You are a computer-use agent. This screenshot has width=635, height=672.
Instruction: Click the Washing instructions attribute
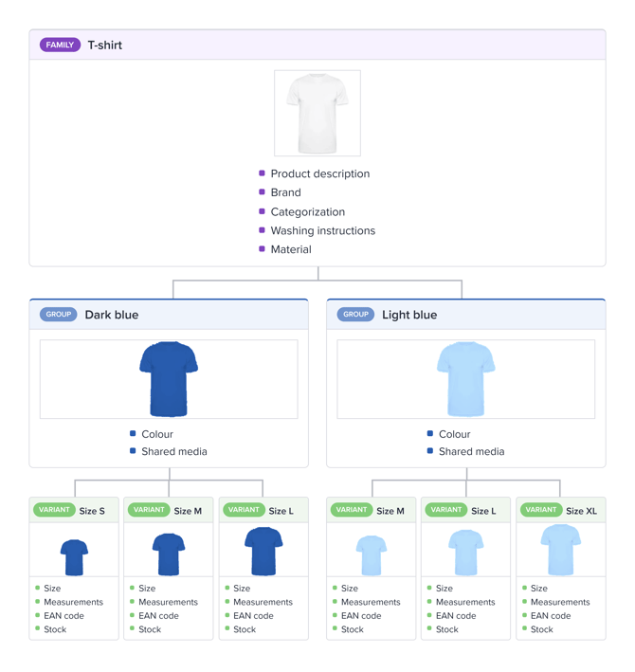click(x=322, y=230)
